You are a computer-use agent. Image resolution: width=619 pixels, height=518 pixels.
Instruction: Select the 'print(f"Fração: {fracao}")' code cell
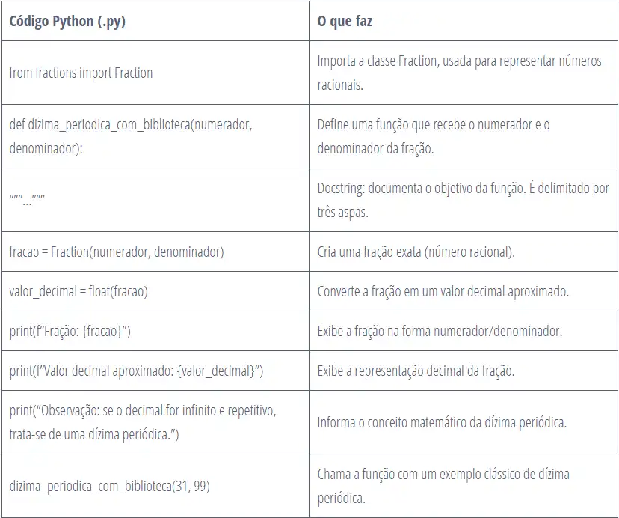[70, 331]
